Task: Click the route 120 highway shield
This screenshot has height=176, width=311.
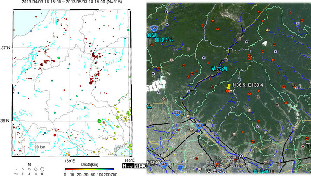Action: [x=159, y=26]
